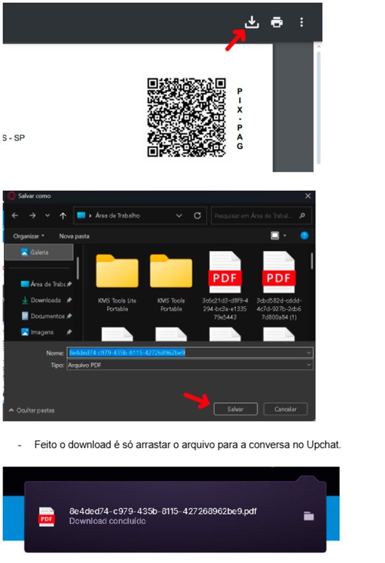The height and width of the screenshot is (563, 385).
Task: Click the Salvar button
Action: [x=235, y=409]
